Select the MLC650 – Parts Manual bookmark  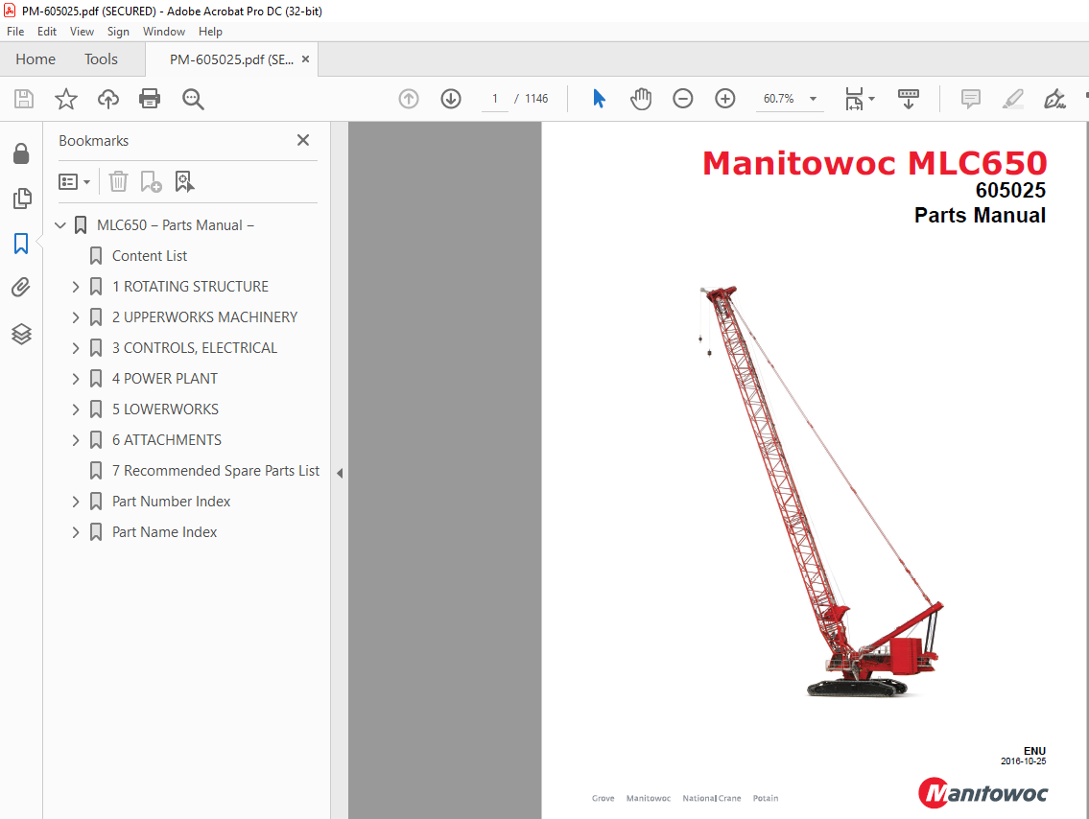pyautogui.click(x=175, y=224)
